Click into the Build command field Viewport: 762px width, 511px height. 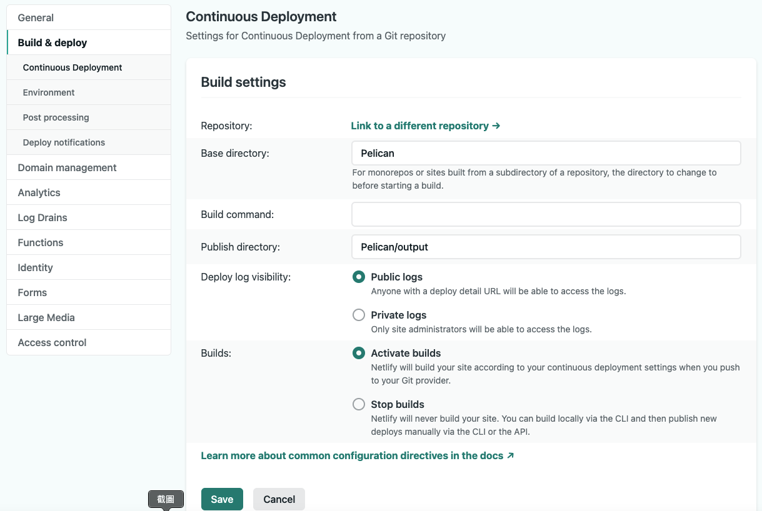pos(546,214)
